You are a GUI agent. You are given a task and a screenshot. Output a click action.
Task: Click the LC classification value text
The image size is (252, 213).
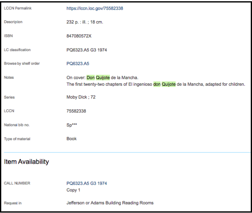(x=87, y=50)
